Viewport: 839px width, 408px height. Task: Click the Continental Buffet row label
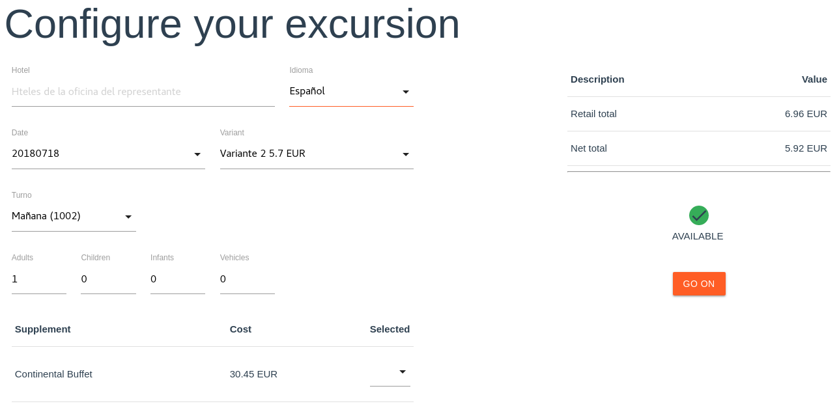pos(53,374)
